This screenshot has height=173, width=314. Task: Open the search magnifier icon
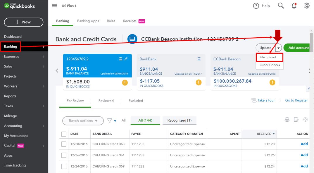pos(281,6)
